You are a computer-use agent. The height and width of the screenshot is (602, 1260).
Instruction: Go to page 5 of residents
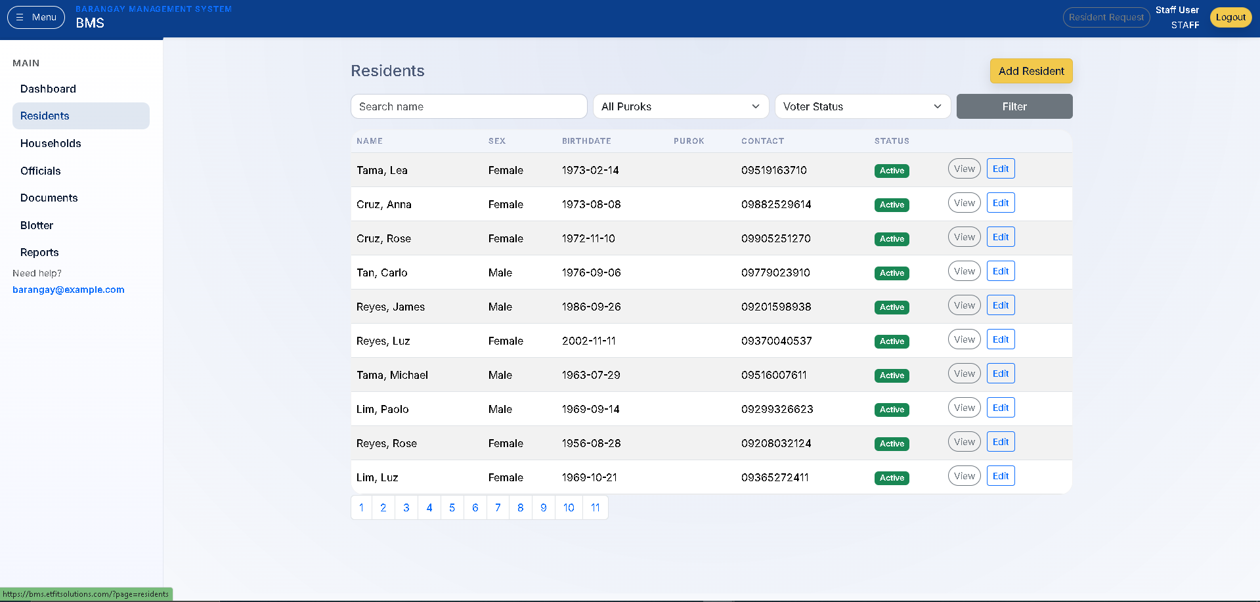tap(452, 507)
